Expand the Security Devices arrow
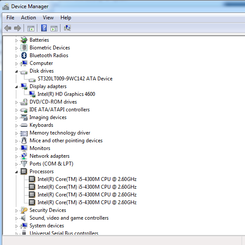 [16, 211]
